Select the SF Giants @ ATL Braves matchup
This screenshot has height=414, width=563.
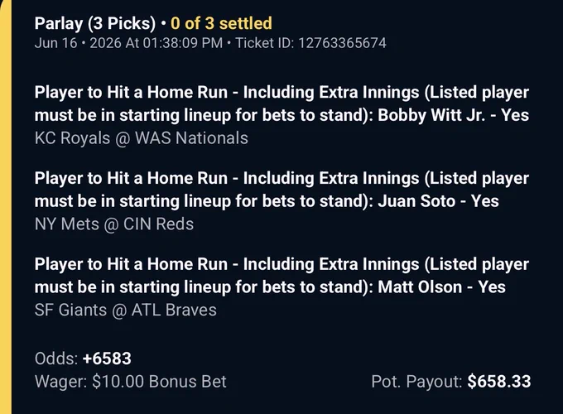[126, 310]
